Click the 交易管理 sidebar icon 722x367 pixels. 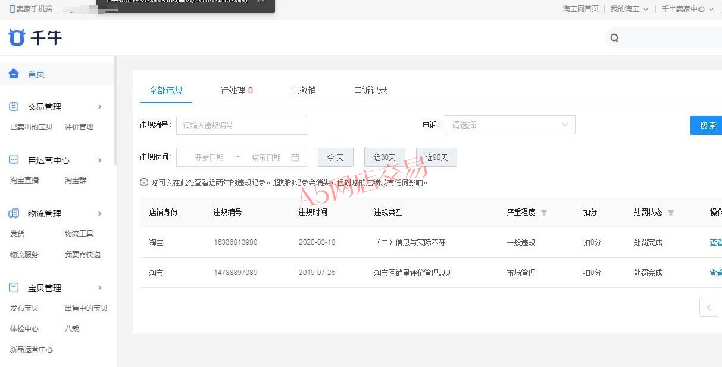[x=14, y=106]
